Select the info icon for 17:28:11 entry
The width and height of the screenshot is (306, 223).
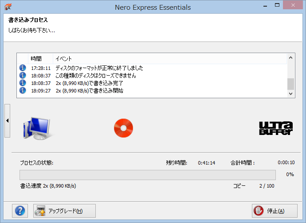pos(23,68)
